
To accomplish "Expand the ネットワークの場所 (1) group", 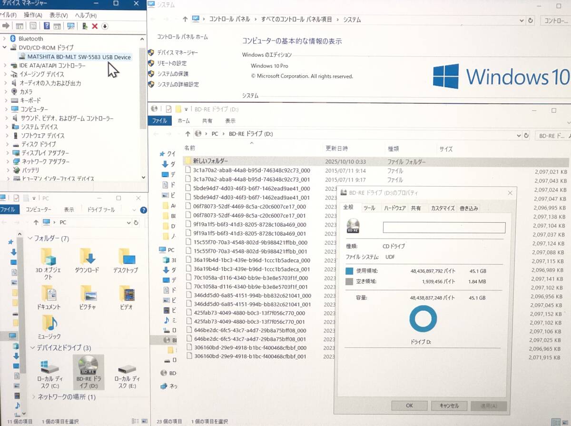I will click(34, 397).
